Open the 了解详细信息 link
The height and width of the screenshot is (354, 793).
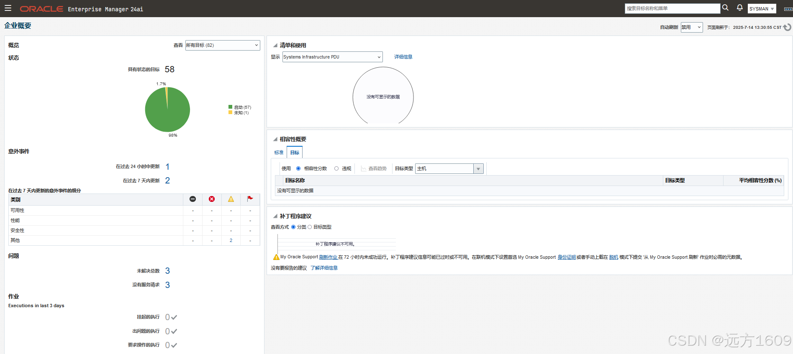(324, 268)
